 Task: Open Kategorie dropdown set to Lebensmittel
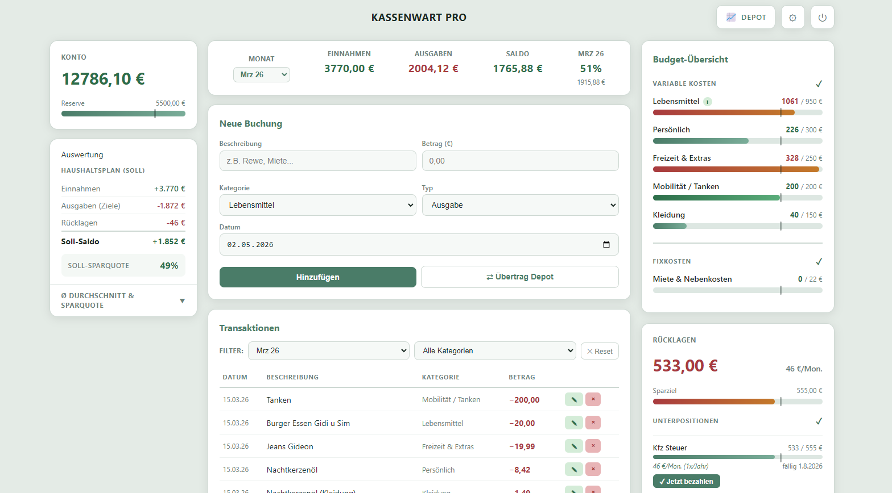(318, 205)
